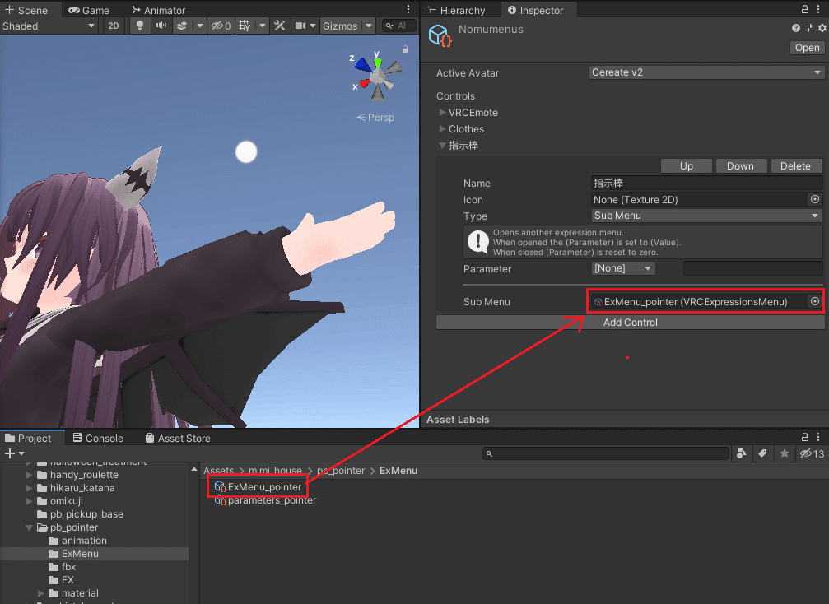Toggle scene audio speaker icon
Image resolution: width=829 pixels, height=604 pixels.
[x=161, y=26]
